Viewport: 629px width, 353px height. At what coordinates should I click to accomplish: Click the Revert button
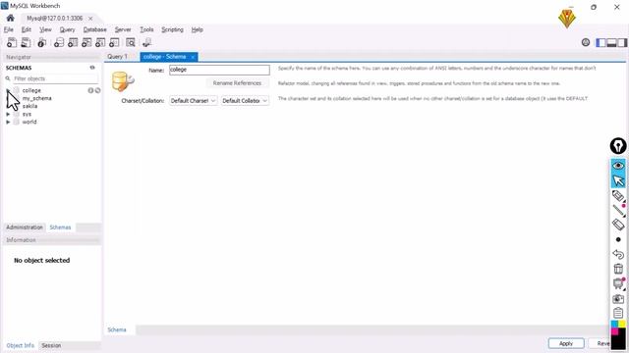[600, 343]
